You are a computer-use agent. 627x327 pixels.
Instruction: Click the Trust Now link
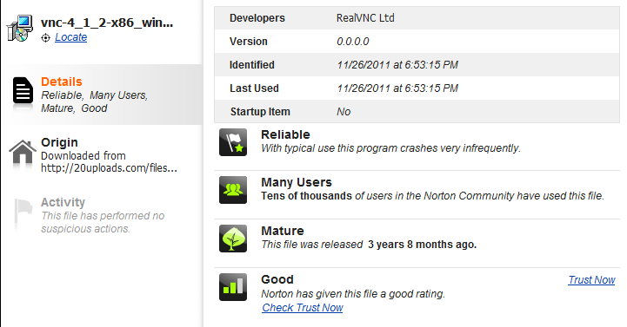591,280
